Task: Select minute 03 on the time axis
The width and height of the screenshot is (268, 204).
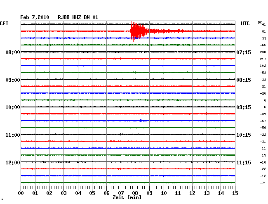Action: pyautogui.click(x=64, y=193)
